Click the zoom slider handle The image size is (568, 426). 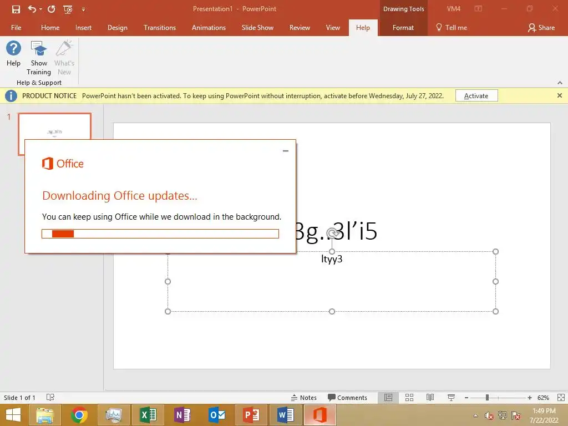click(487, 397)
